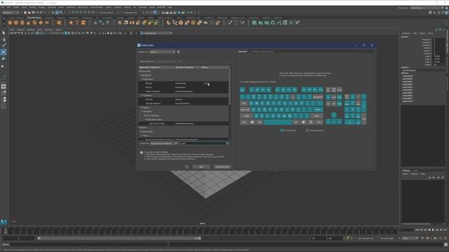Select the Extrude row under Edit Mesh
The height and width of the screenshot is (252, 449).
click(x=183, y=83)
